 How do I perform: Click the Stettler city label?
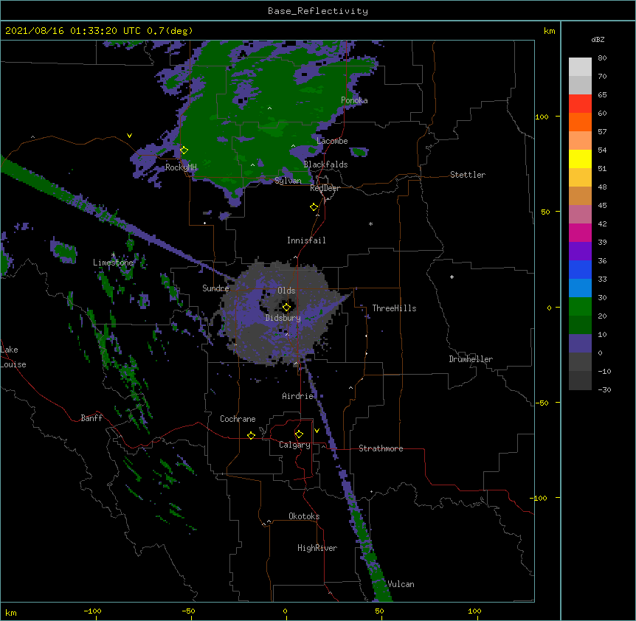click(468, 175)
